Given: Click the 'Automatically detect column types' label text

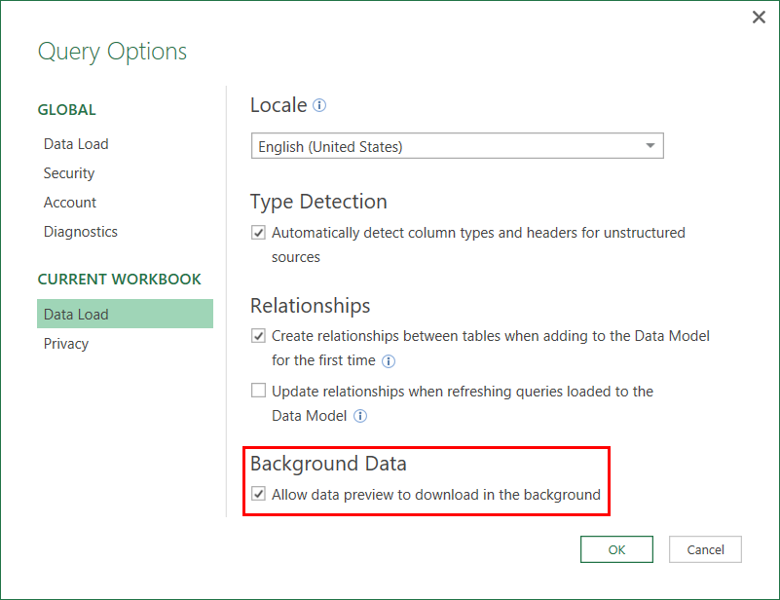Looking at the screenshot, I should pos(478,234).
